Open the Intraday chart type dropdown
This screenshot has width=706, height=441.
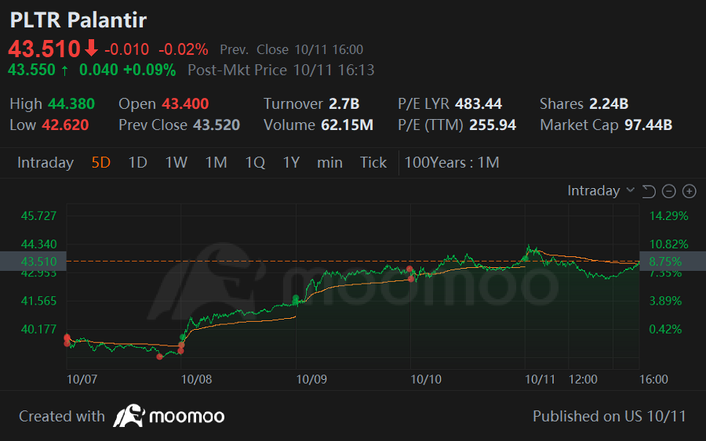click(x=601, y=190)
